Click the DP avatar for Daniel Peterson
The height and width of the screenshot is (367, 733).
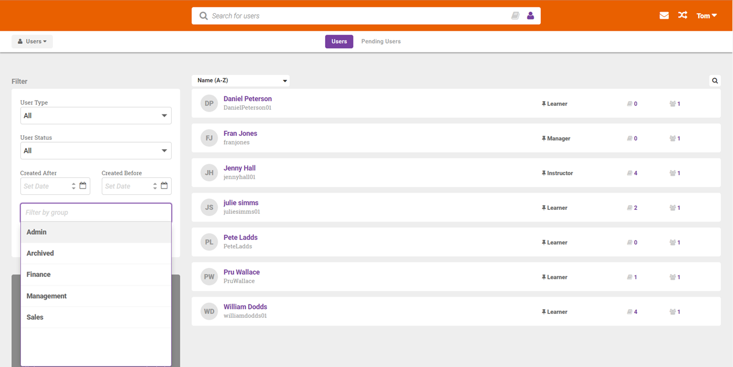[209, 103]
